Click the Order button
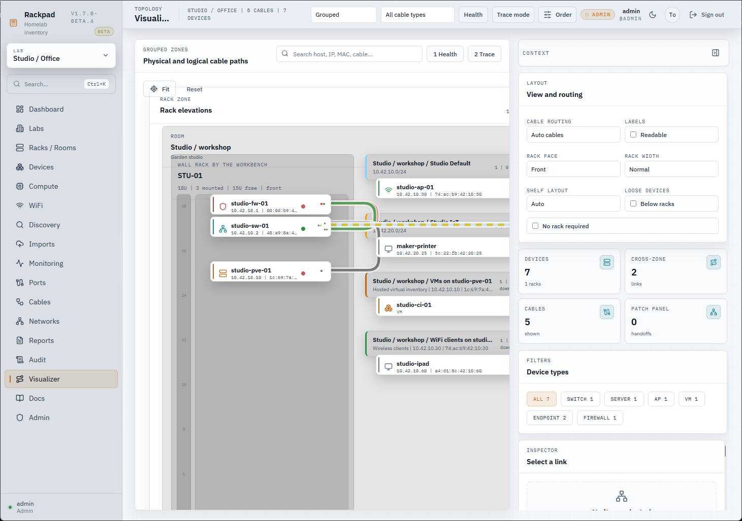This screenshot has width=742, height=521. click(x=557, y=15)
